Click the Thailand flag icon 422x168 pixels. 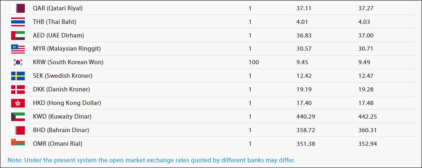pyautogui.click(x=18, y=22)
